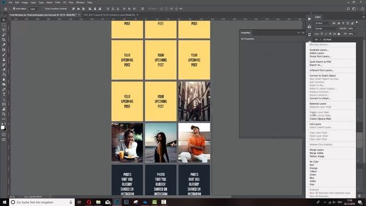
Task: Open the Auto-Select Layer dropdown
Action: (34, 9)
